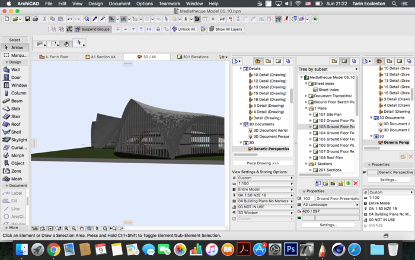Activate the Morph tool
The image size is (415, 260).
pyautogui.click(x=15, y=156)
